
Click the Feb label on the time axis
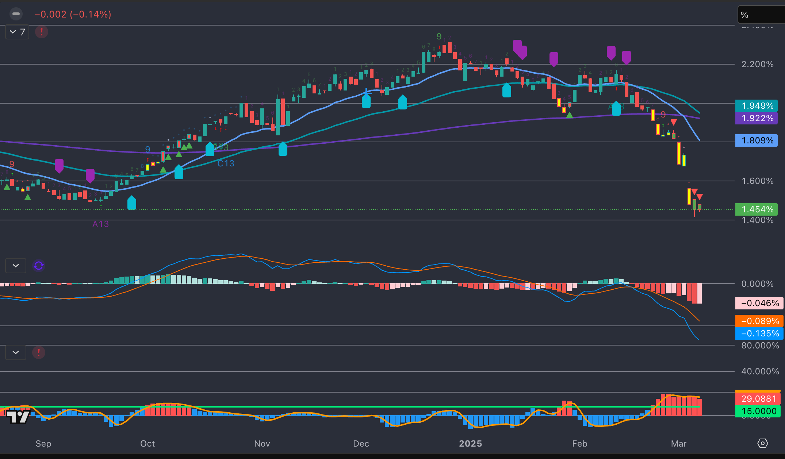[579, 444]
